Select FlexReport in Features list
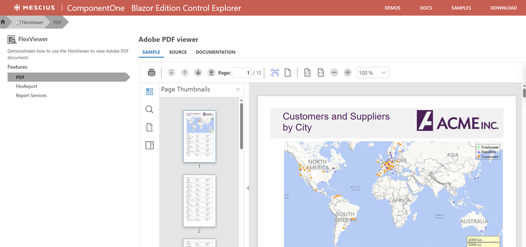Image resolution: width=526 pixels, height=247 pixels. click(x=27, y=87)
